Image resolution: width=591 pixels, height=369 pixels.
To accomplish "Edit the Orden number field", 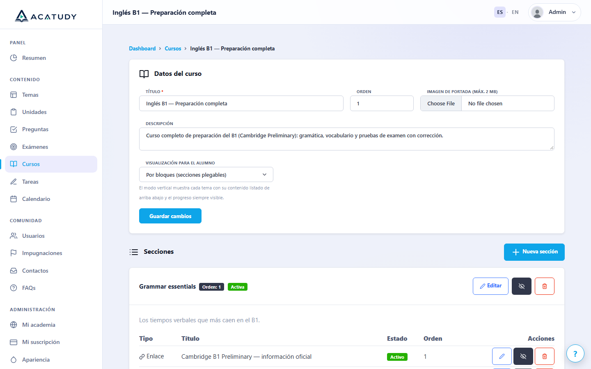I will pos(382,103).
